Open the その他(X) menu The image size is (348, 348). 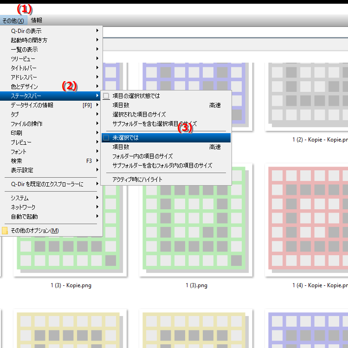click(x=13, y=20)
